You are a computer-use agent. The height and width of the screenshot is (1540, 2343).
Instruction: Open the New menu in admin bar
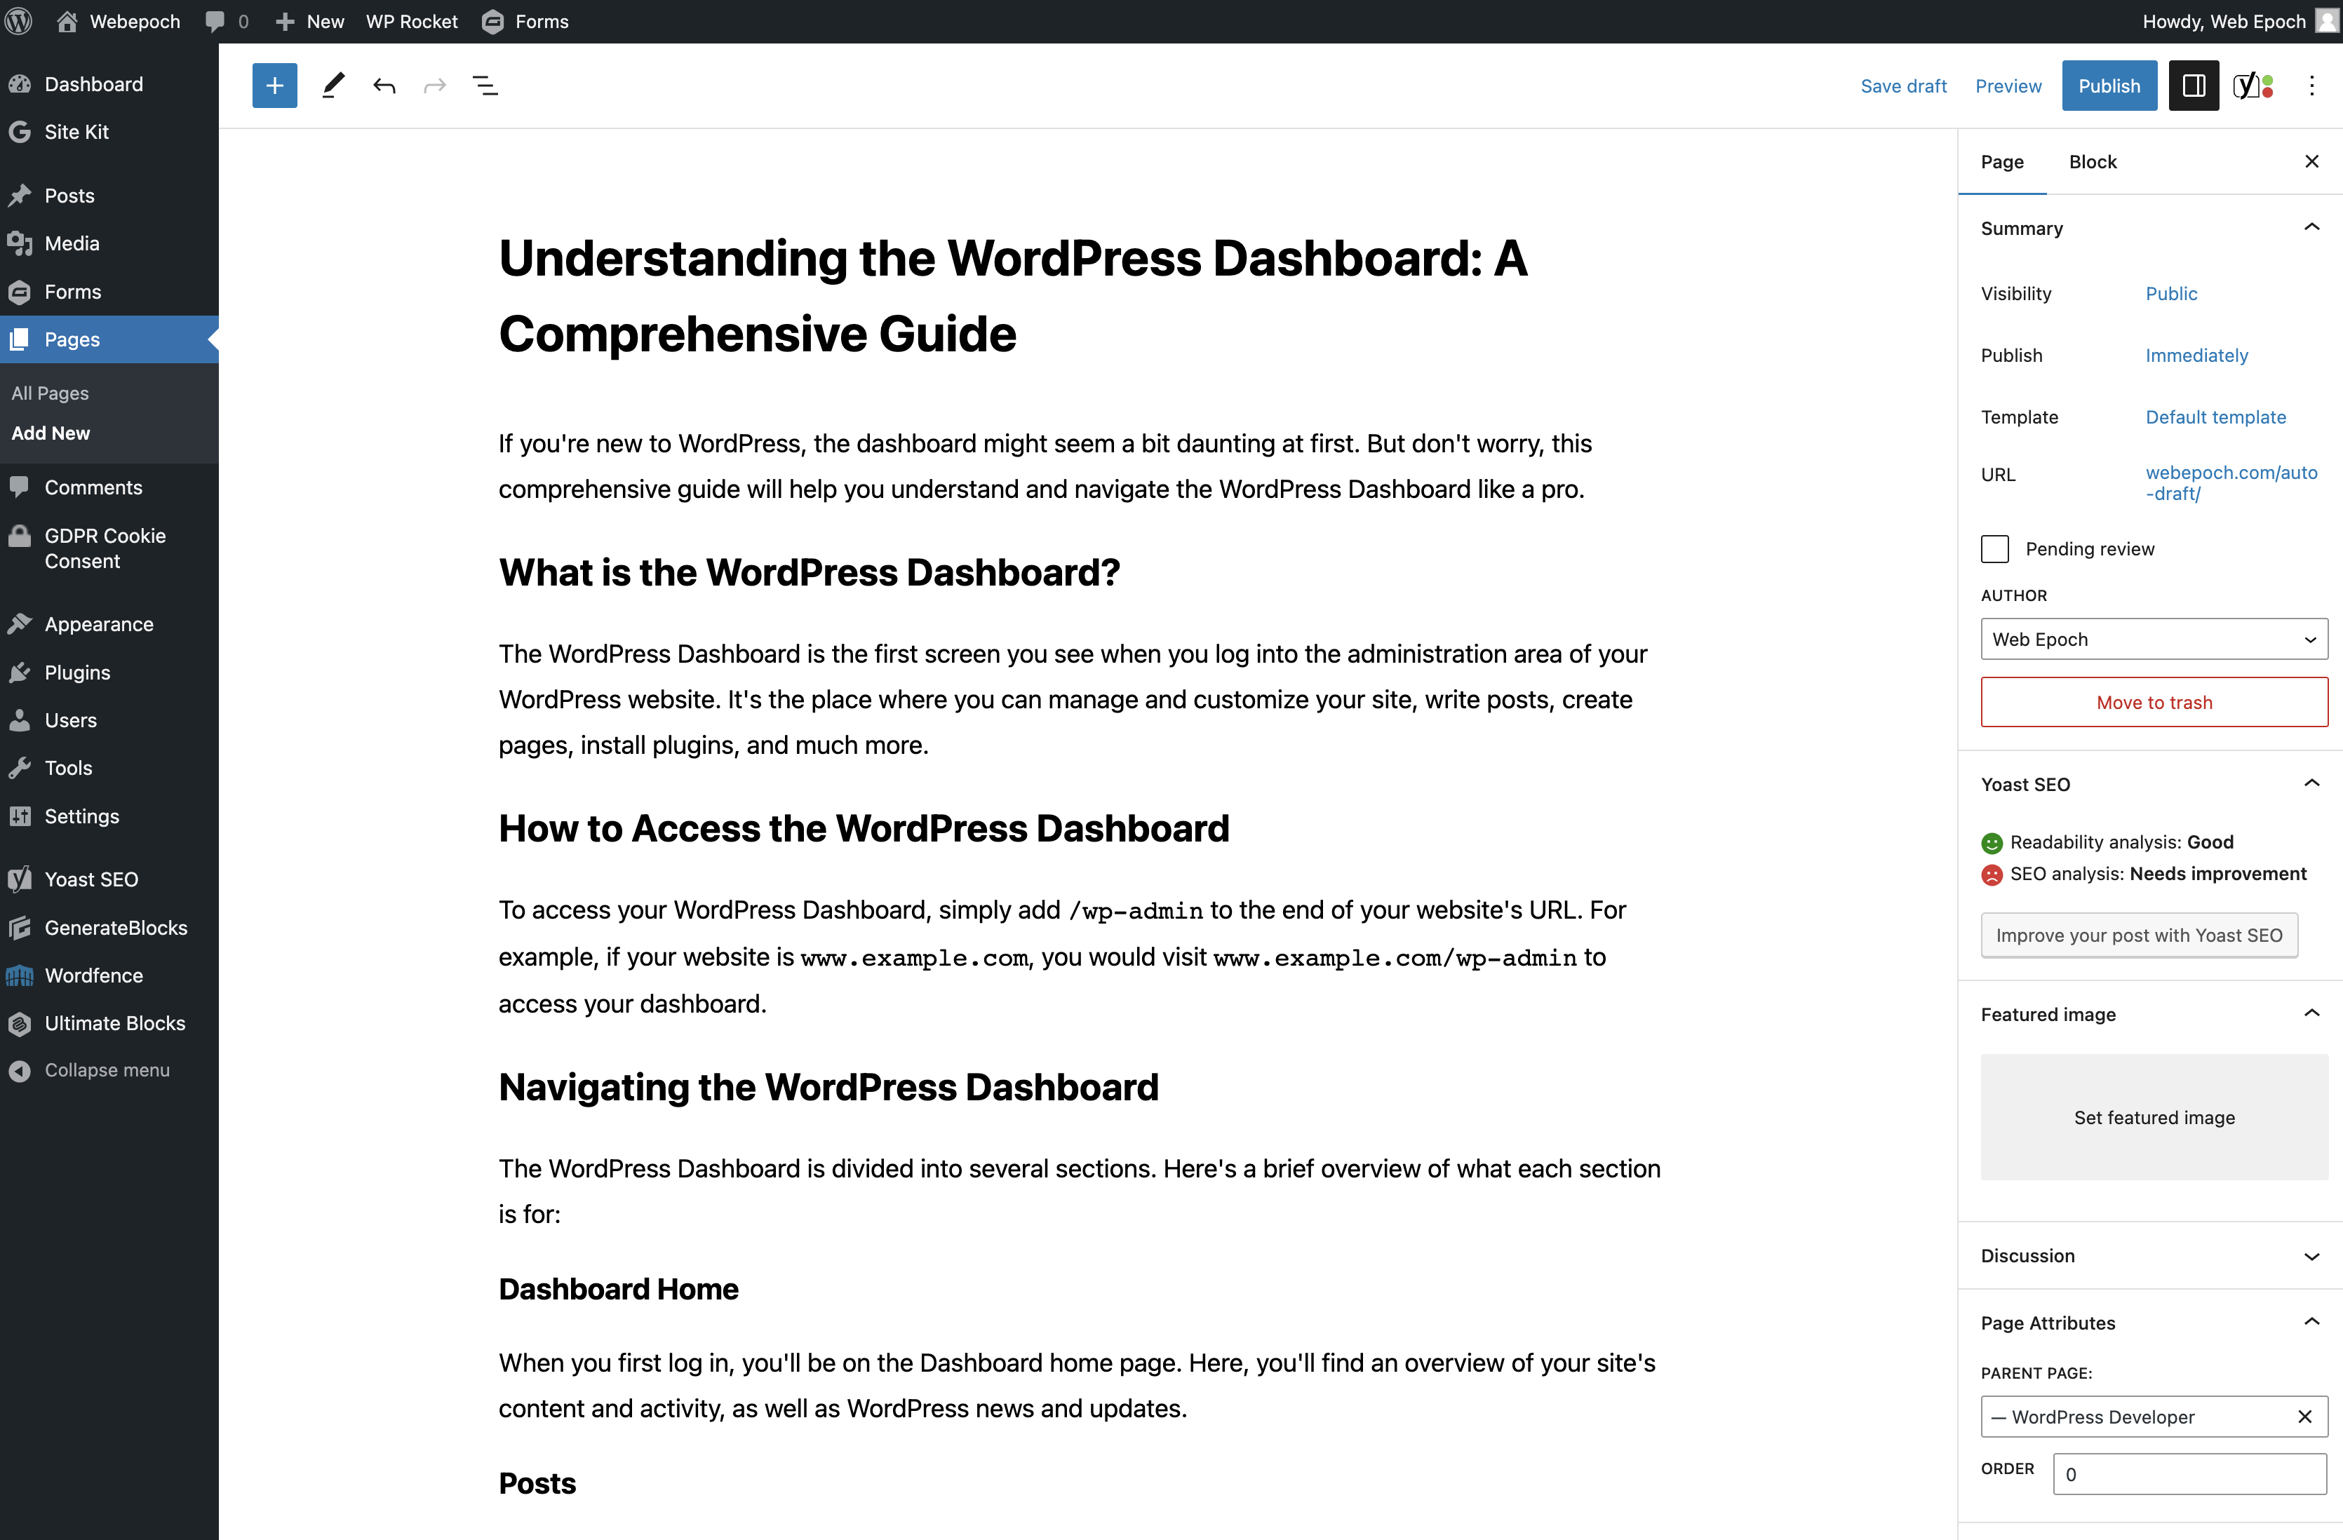click(x=309, y=20)
